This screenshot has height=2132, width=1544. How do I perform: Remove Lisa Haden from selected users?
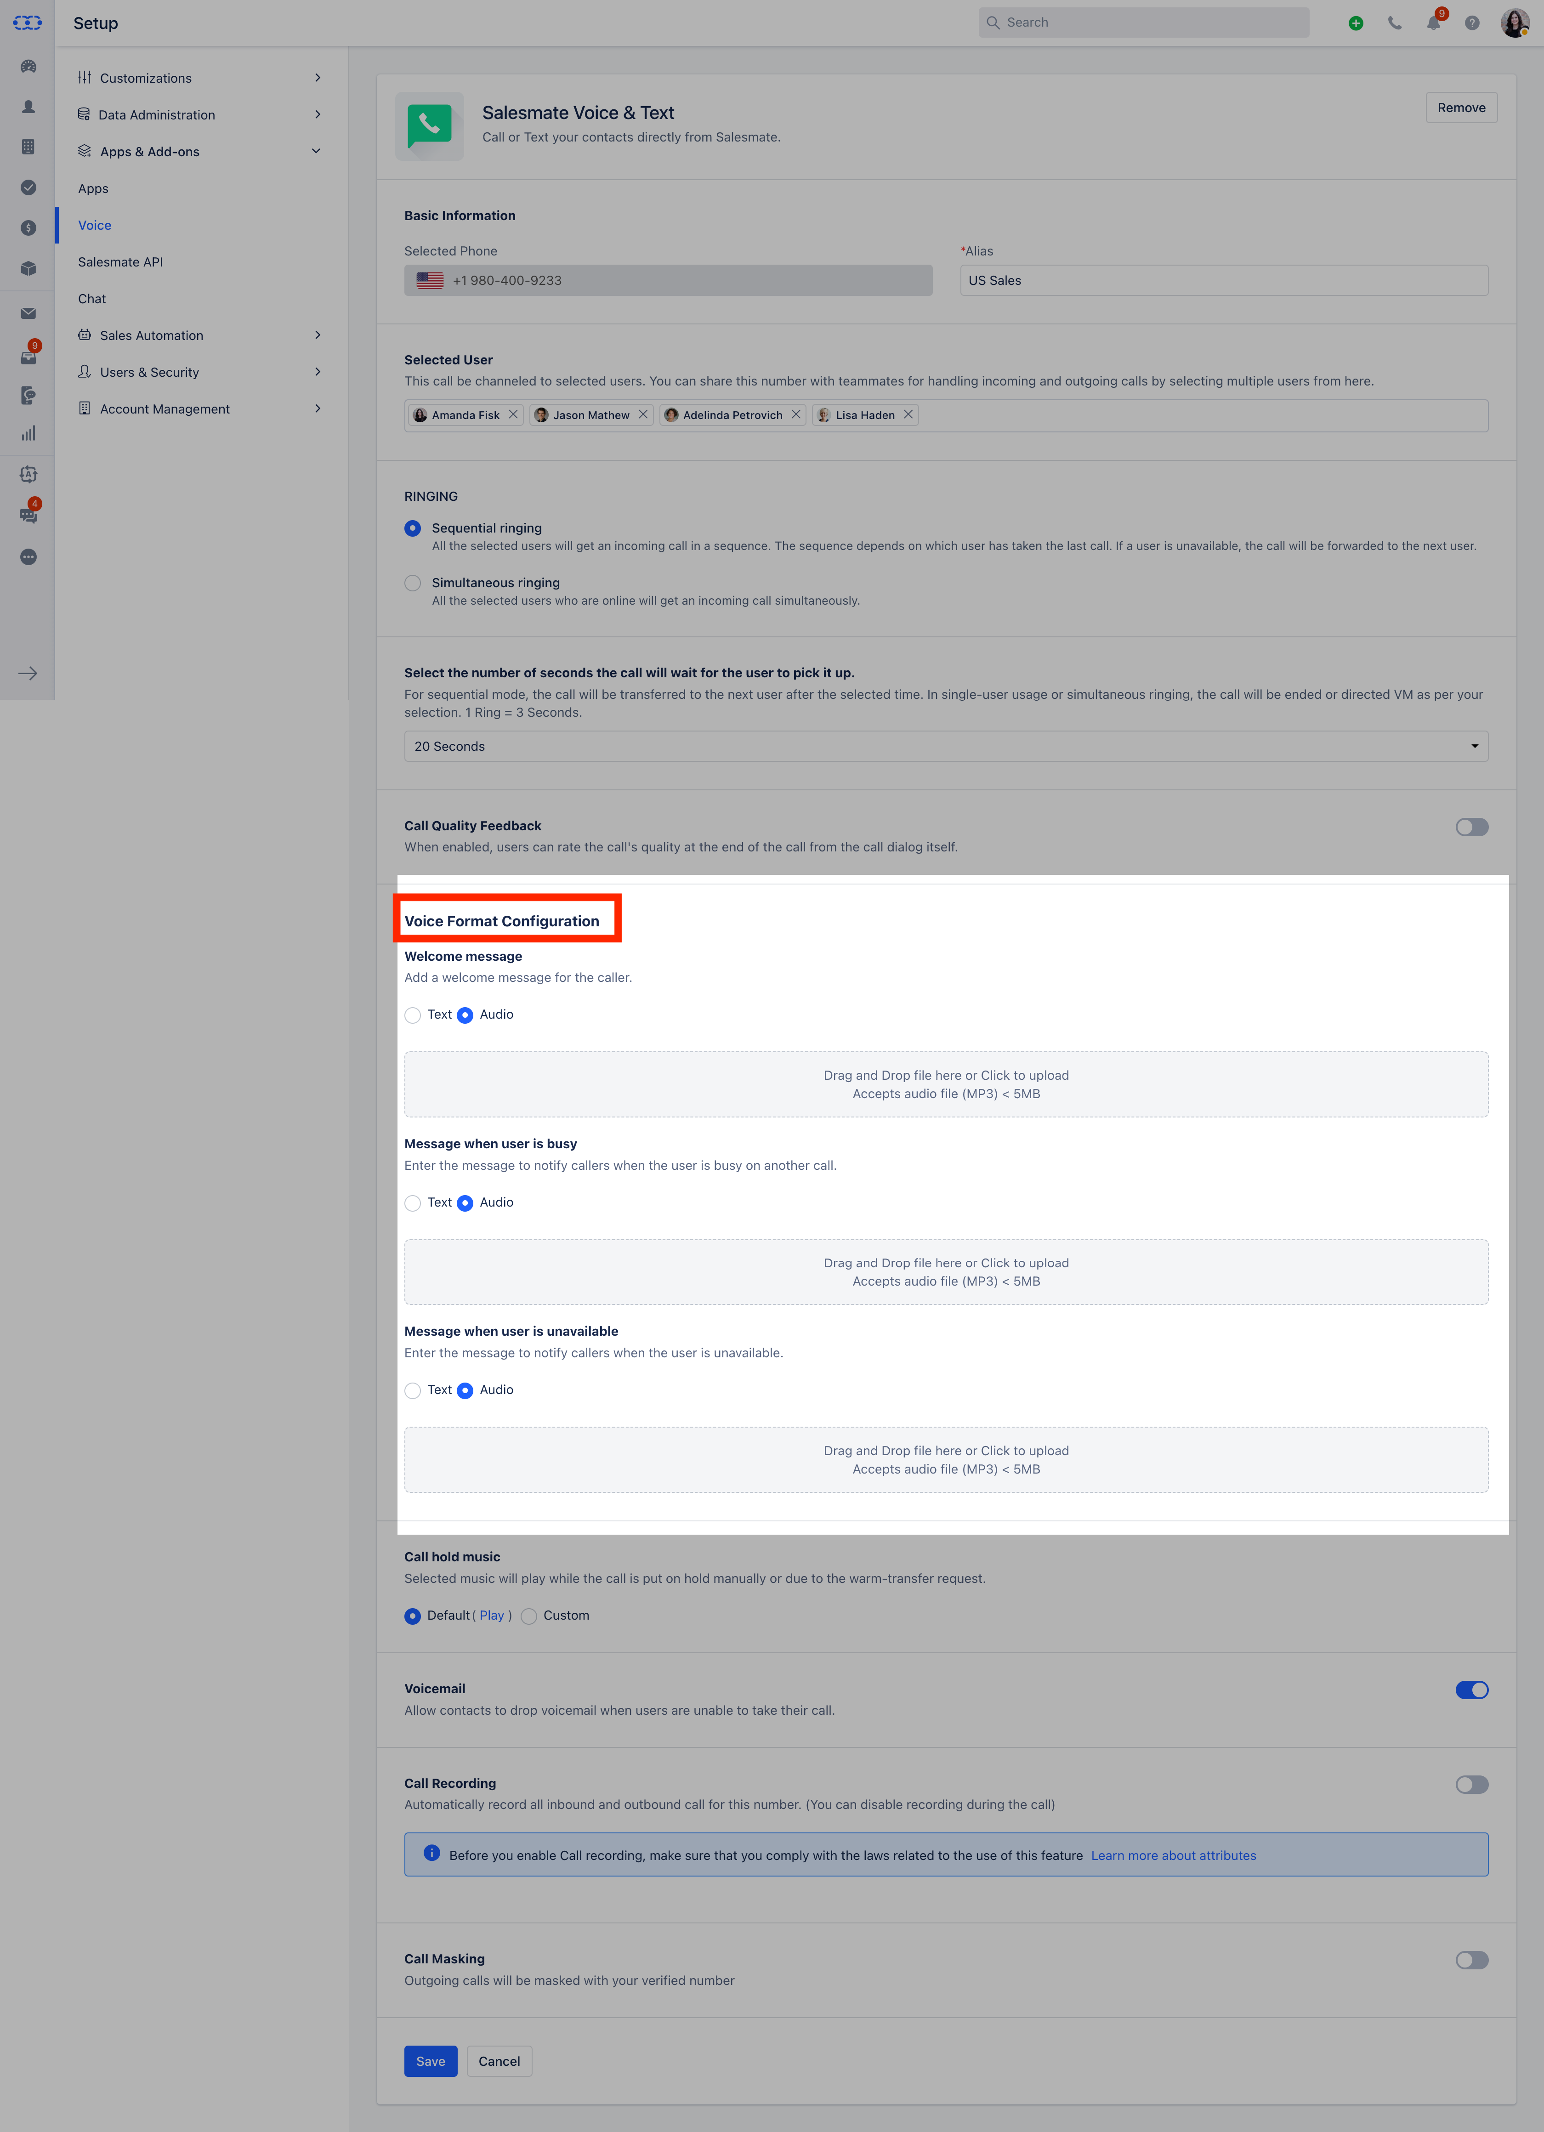point(908,414)
